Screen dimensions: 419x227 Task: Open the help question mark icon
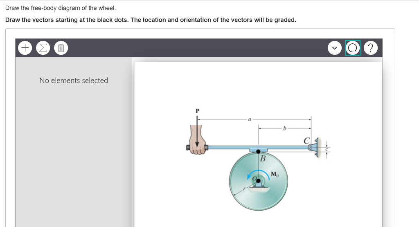[371, 48]
